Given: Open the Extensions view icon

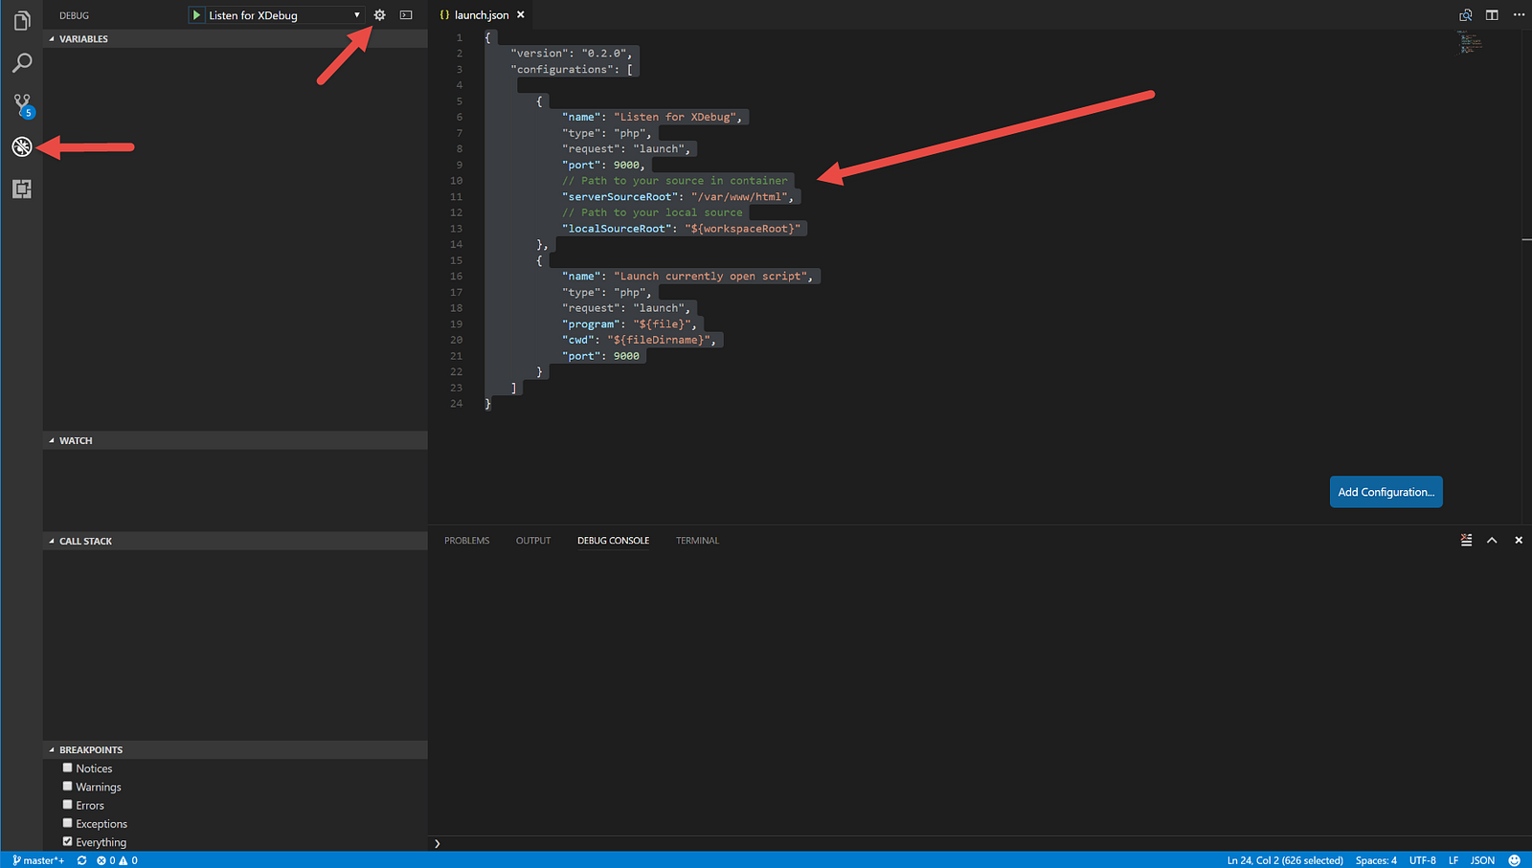Looking at the screenshot, I should pos(21,189).
